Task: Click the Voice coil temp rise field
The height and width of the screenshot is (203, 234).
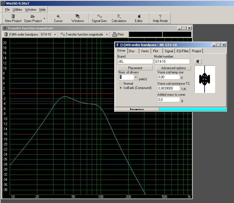Action: 168,77
